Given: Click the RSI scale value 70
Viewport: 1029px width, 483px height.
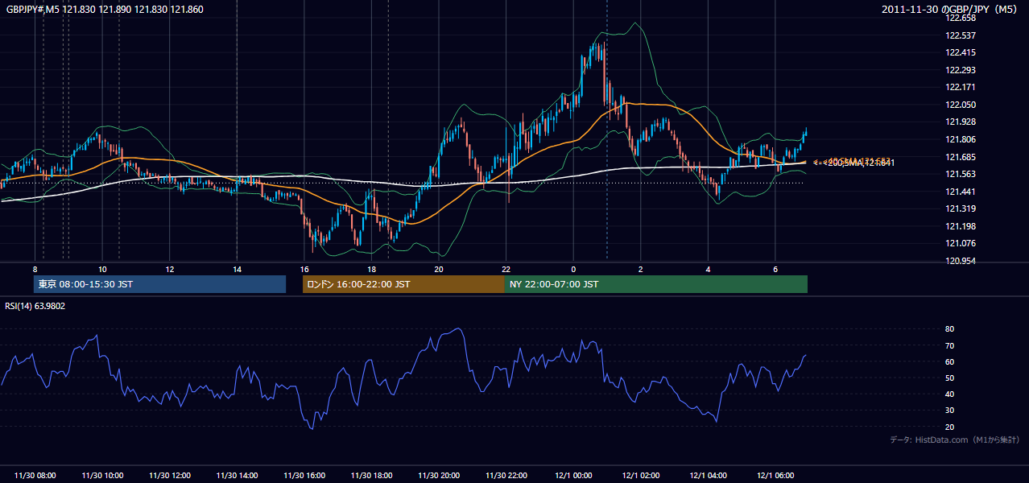Looking at the screenshot, I should click(949, 345).
